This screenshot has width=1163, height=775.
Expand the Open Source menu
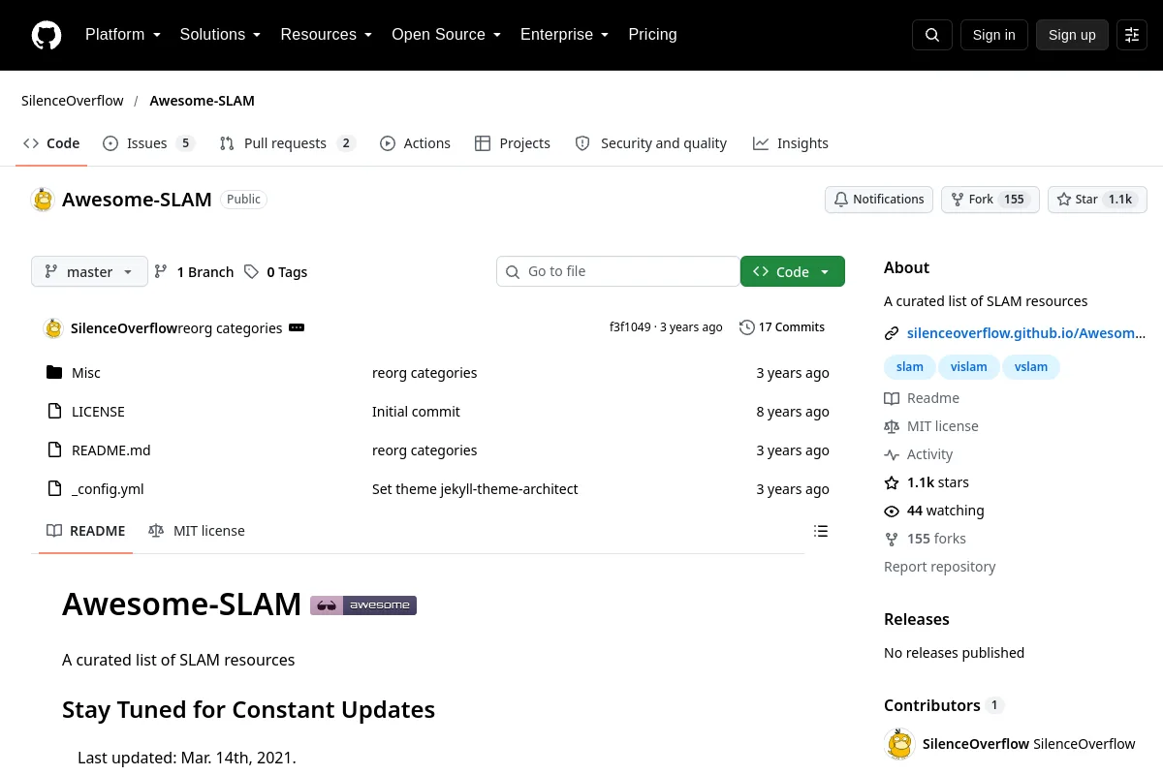[x=447, y=35]
